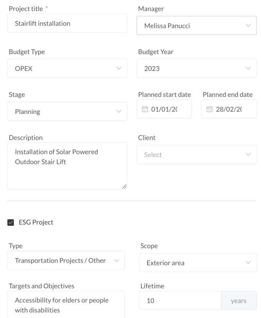Open the Client Select dropdown
The image size is (261, 318).
tap(248, 155)
